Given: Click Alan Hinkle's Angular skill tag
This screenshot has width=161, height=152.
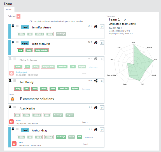Looking at the screenshot, I should coord(70,115).
